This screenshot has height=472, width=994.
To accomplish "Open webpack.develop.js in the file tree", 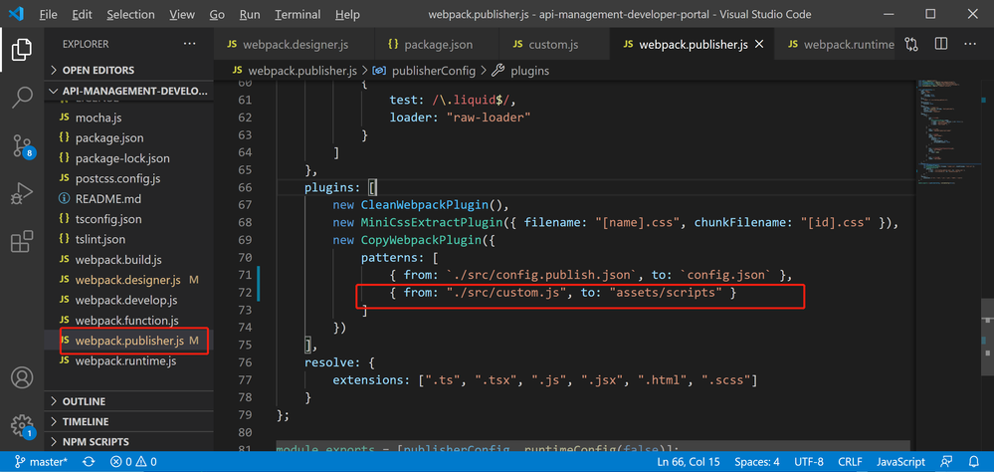I will (x=128, y=300).
